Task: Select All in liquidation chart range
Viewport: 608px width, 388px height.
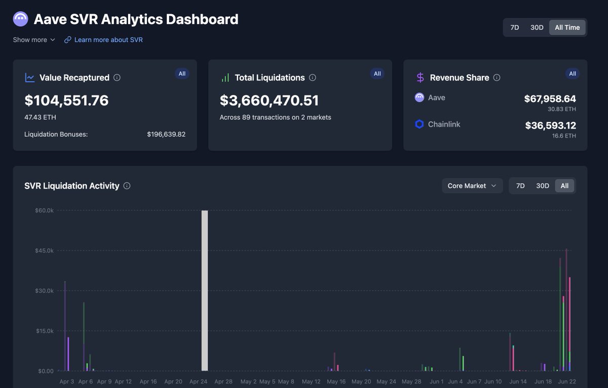Action: 564,186
